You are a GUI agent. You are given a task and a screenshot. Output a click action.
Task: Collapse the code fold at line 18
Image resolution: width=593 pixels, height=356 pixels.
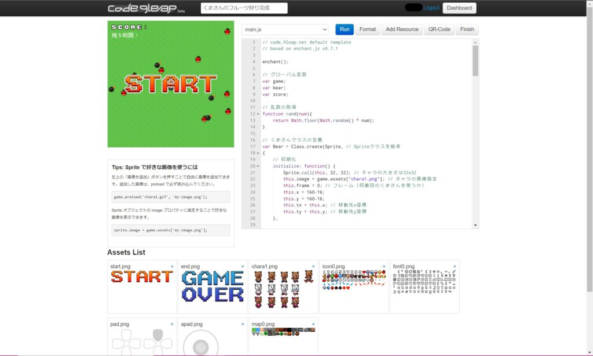(258, 153)
